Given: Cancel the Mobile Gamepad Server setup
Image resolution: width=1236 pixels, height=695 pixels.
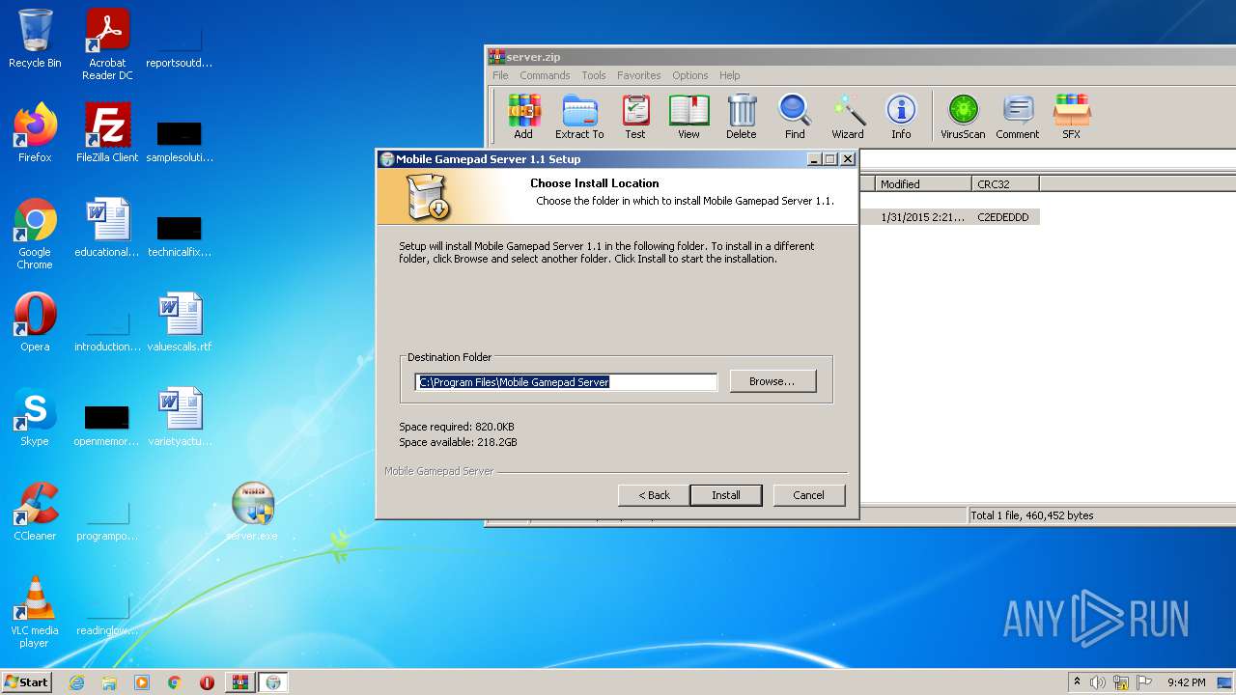Looking at the screenshot, I should pos(809,495).
